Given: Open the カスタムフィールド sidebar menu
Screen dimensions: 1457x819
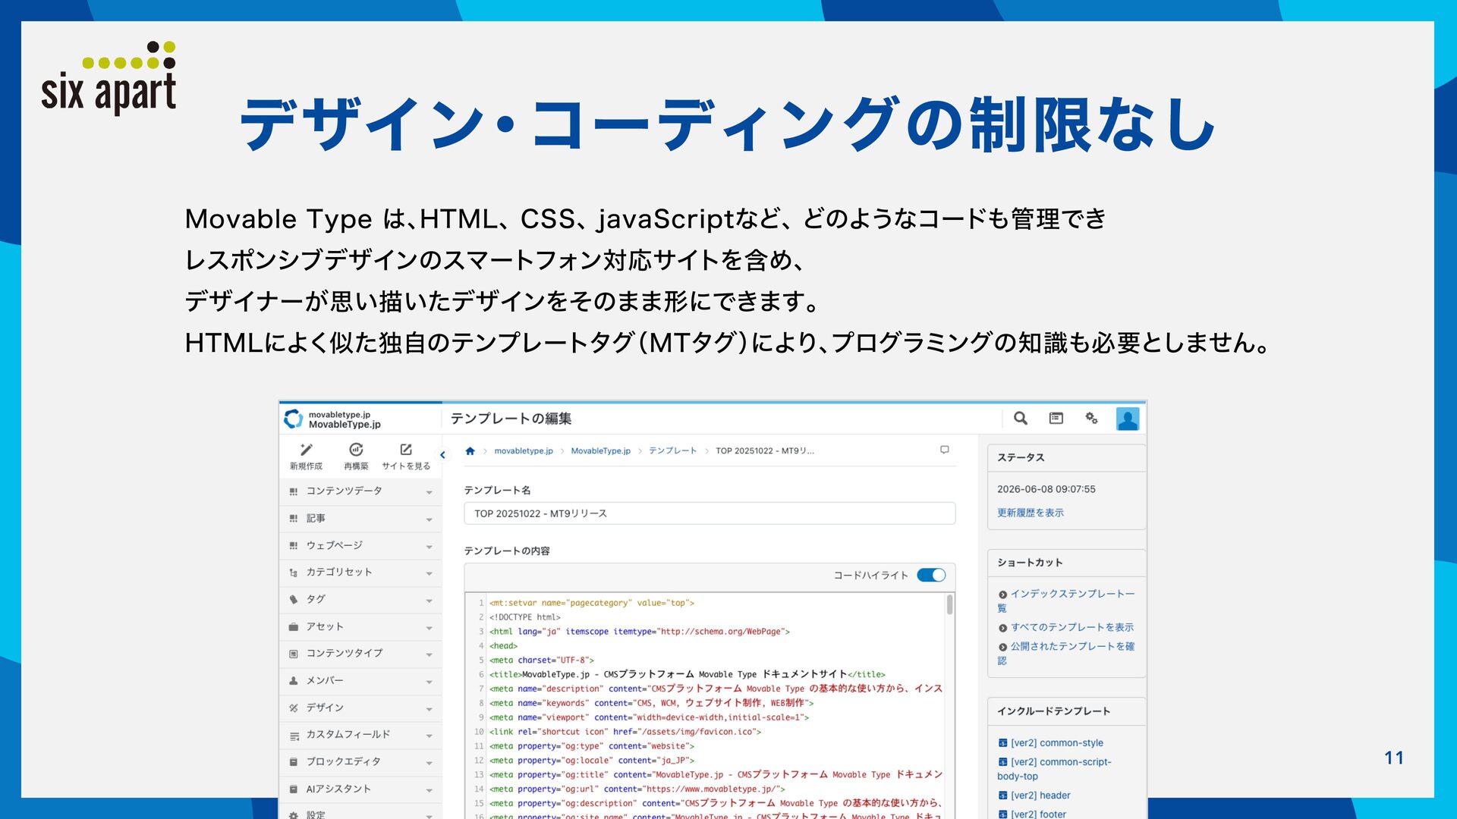Looking at the screenshot, I should coord(360,736).
